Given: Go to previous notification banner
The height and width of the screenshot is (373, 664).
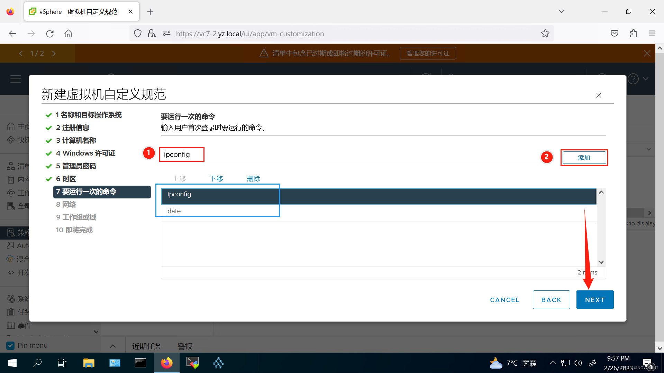Looking at the screenshot, I should [21, 53].
